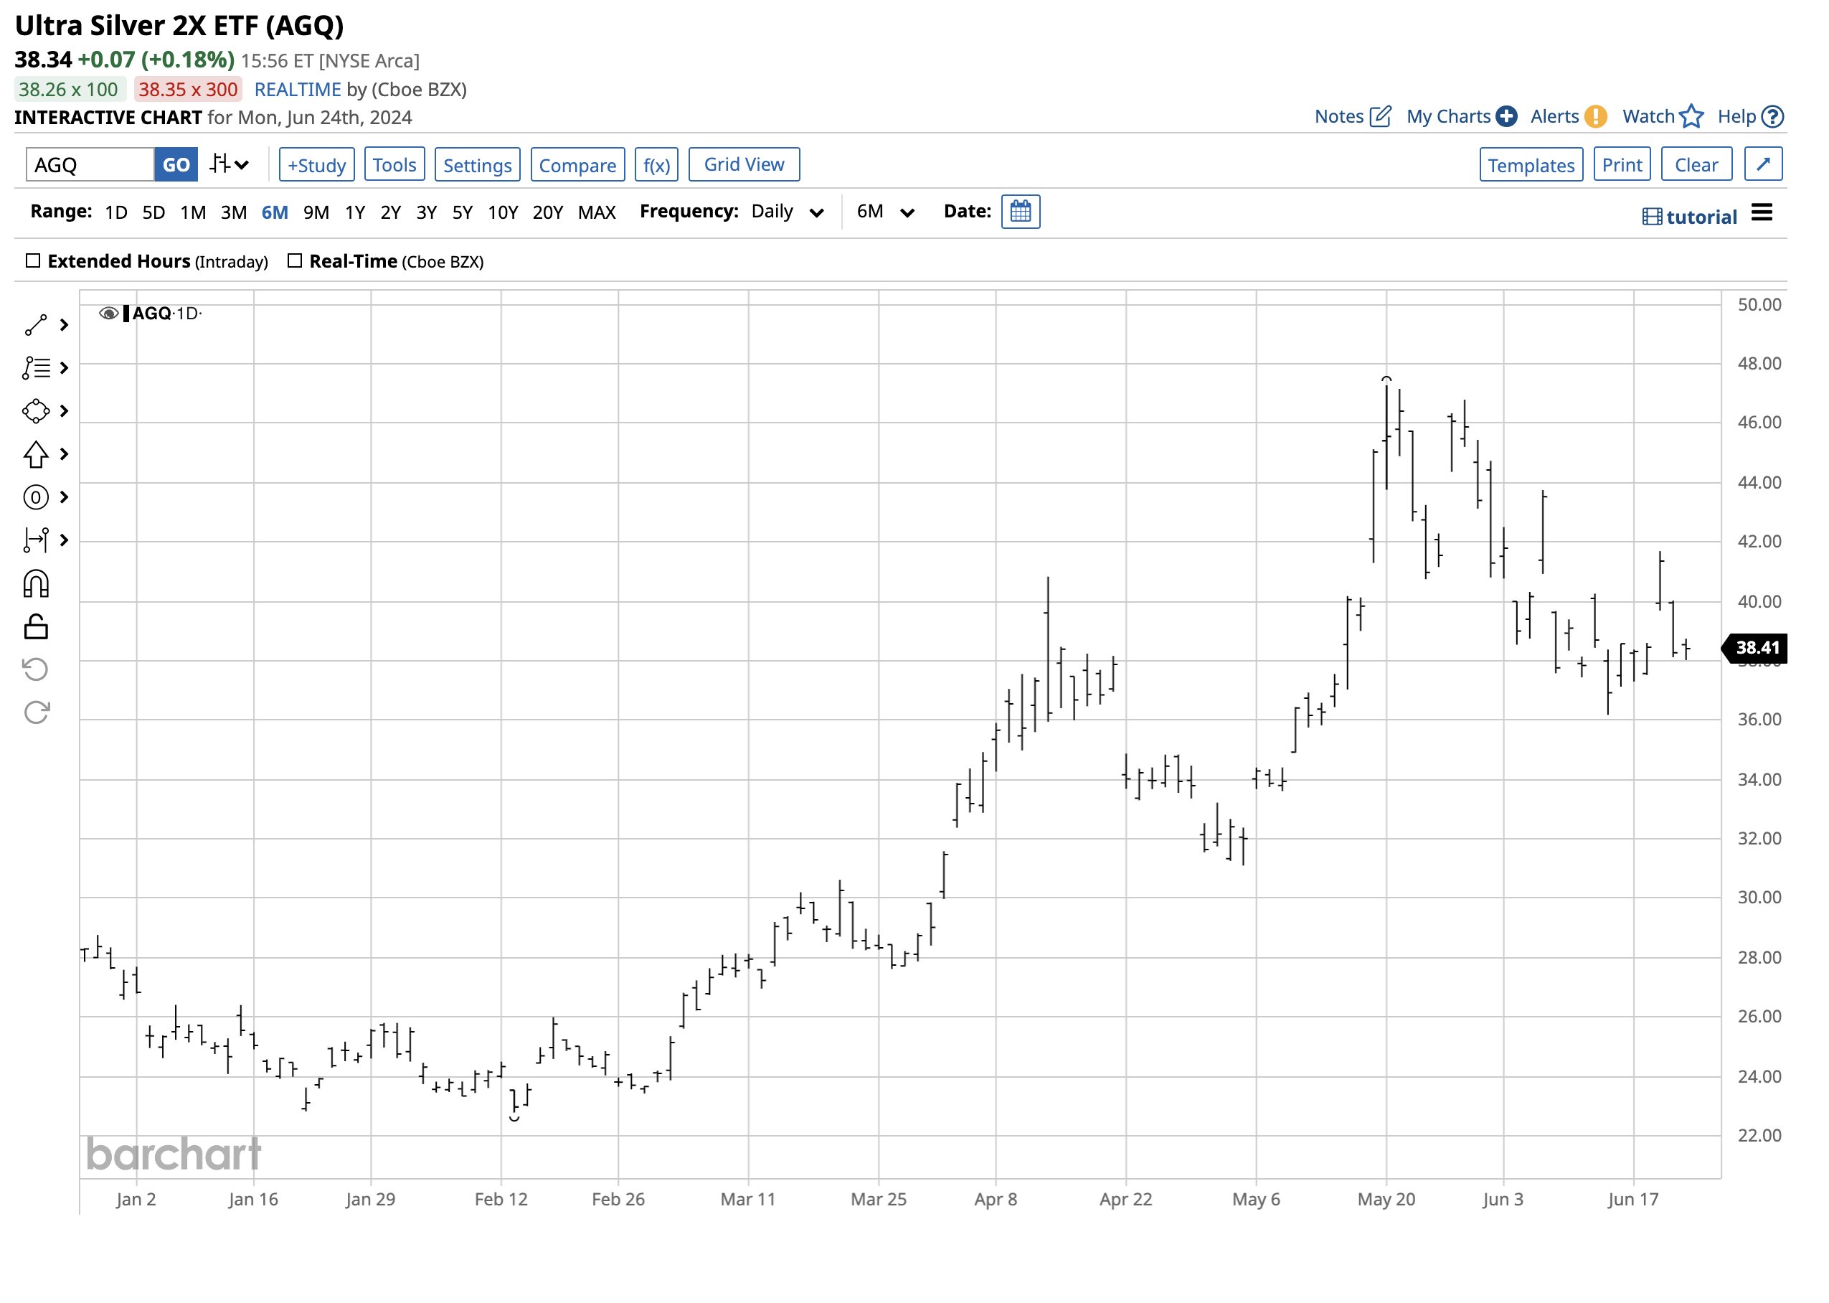1829x1303 pixels.
Task: Switch range to 1Y
Action: (x=354, y=212)
